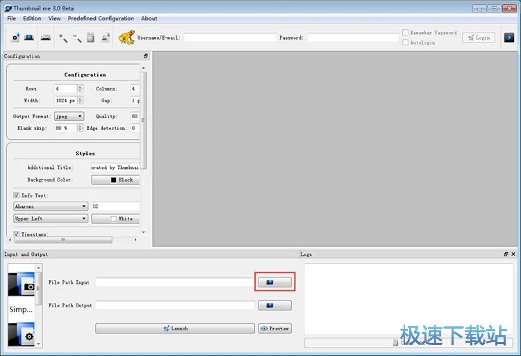Click the font size 12 field
Viewport: 521px width, 356px height.
point(115,207)
